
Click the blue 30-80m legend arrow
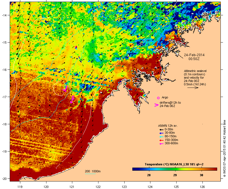tap(162, 133)
